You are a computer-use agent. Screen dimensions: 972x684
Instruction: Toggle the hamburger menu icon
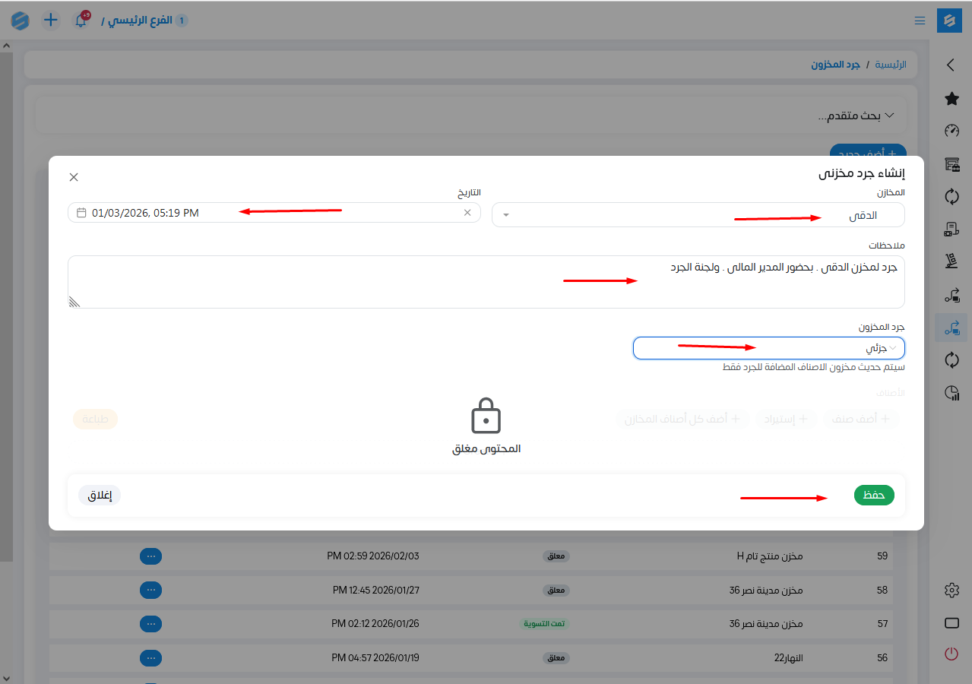[920, 21]
